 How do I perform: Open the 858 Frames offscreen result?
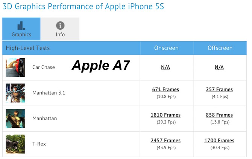pyautogui.click(x=219, y=115)
